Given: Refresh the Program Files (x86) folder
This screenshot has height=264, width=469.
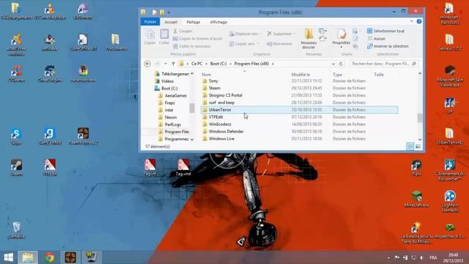Looking at the screenshot, I should point(341,64).
